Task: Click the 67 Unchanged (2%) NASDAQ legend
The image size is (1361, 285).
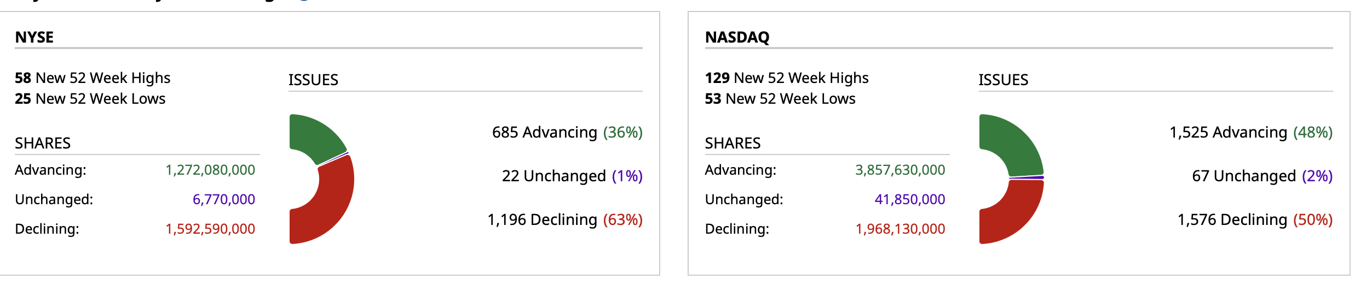Action: click(1262, 176)
